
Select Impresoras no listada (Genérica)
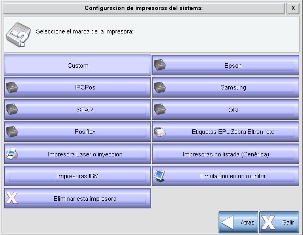(226, 154)
